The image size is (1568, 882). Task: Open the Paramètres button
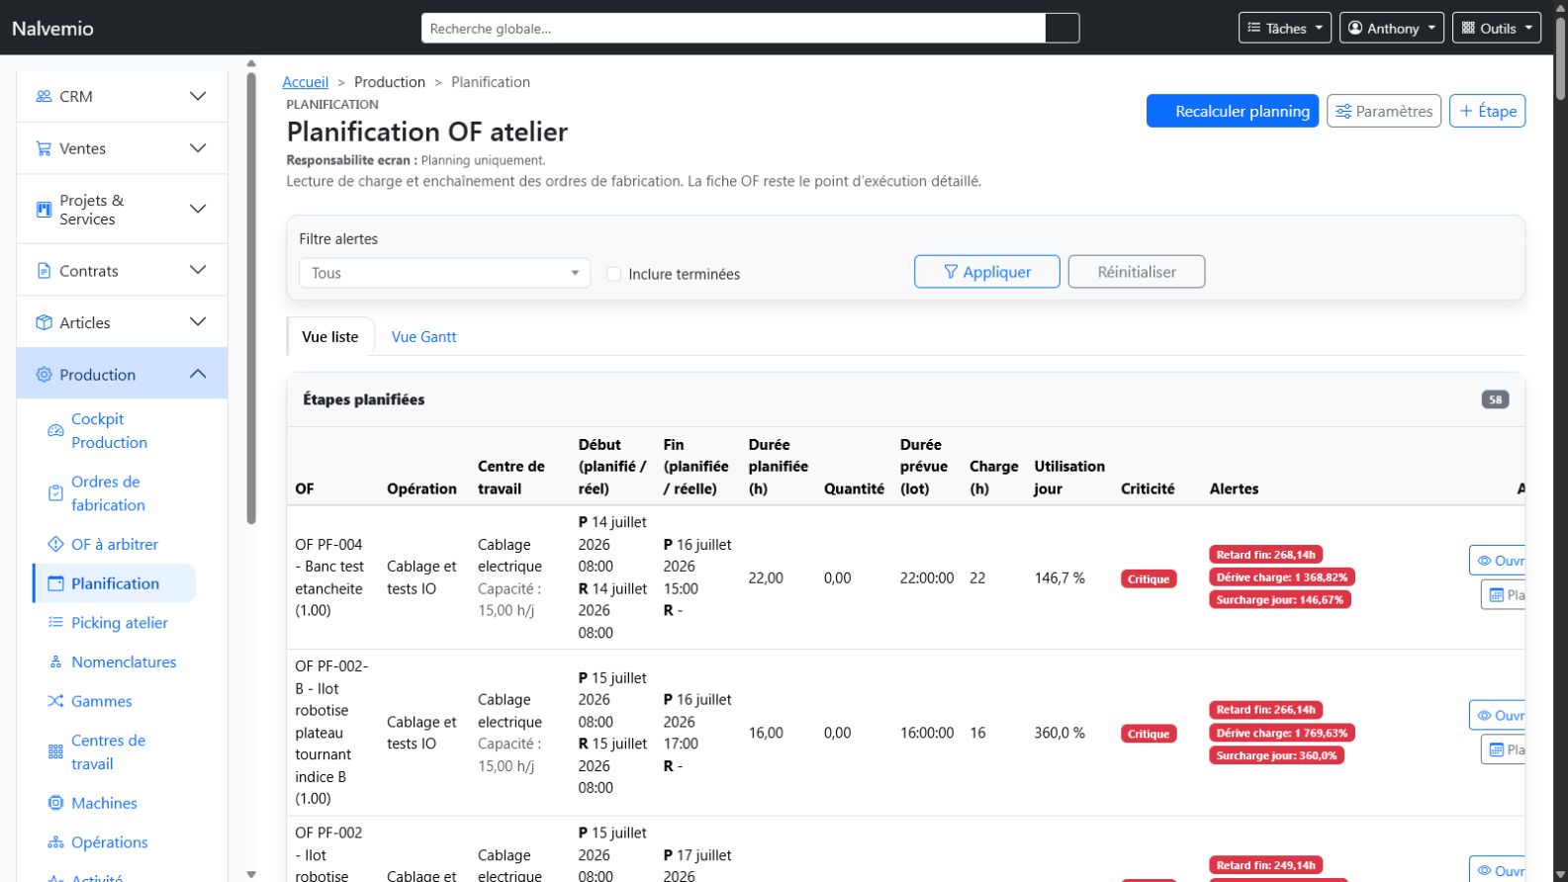(x=1384, y=111)
